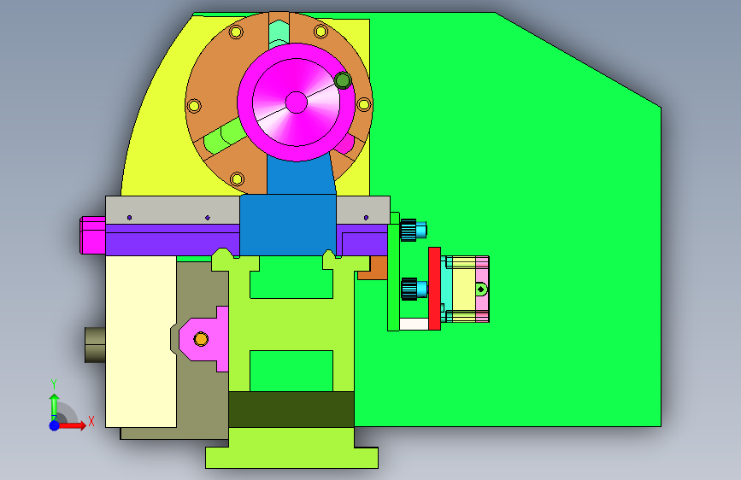Select the cyan motor flange next to the red plate
This screenshot has height=480, width=741.
[x=447, y=288]
